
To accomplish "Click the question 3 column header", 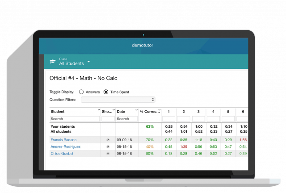I will pos(198,111).
